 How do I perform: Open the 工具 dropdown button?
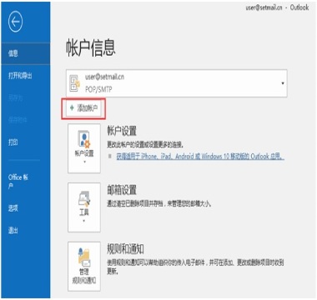coord(84,207)
